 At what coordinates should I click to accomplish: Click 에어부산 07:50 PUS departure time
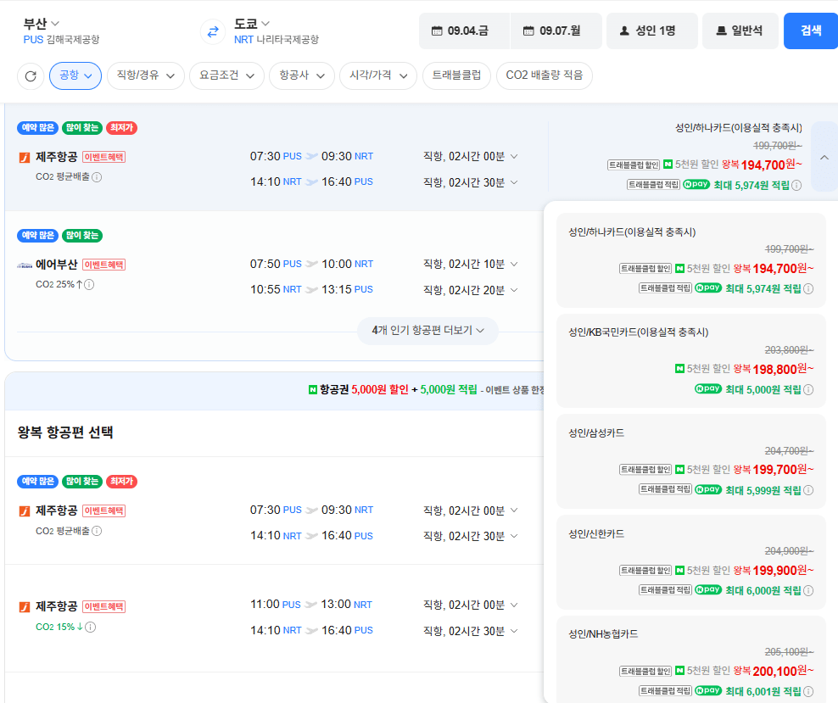(276, 264)
